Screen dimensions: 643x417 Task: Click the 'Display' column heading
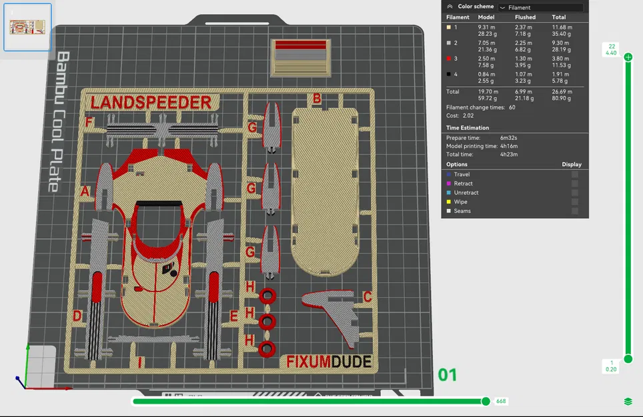(x=572, y=164)
